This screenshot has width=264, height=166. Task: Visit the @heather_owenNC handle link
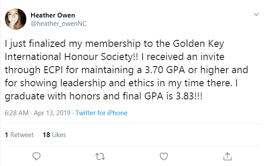pyautogui.click(x=58, y=24)
